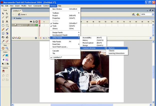Select the photo on the stage

coord(82,72)
